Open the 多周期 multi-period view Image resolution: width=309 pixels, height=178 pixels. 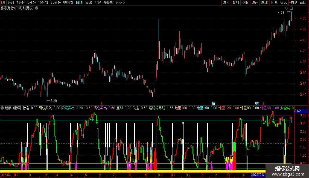point(108,2)
